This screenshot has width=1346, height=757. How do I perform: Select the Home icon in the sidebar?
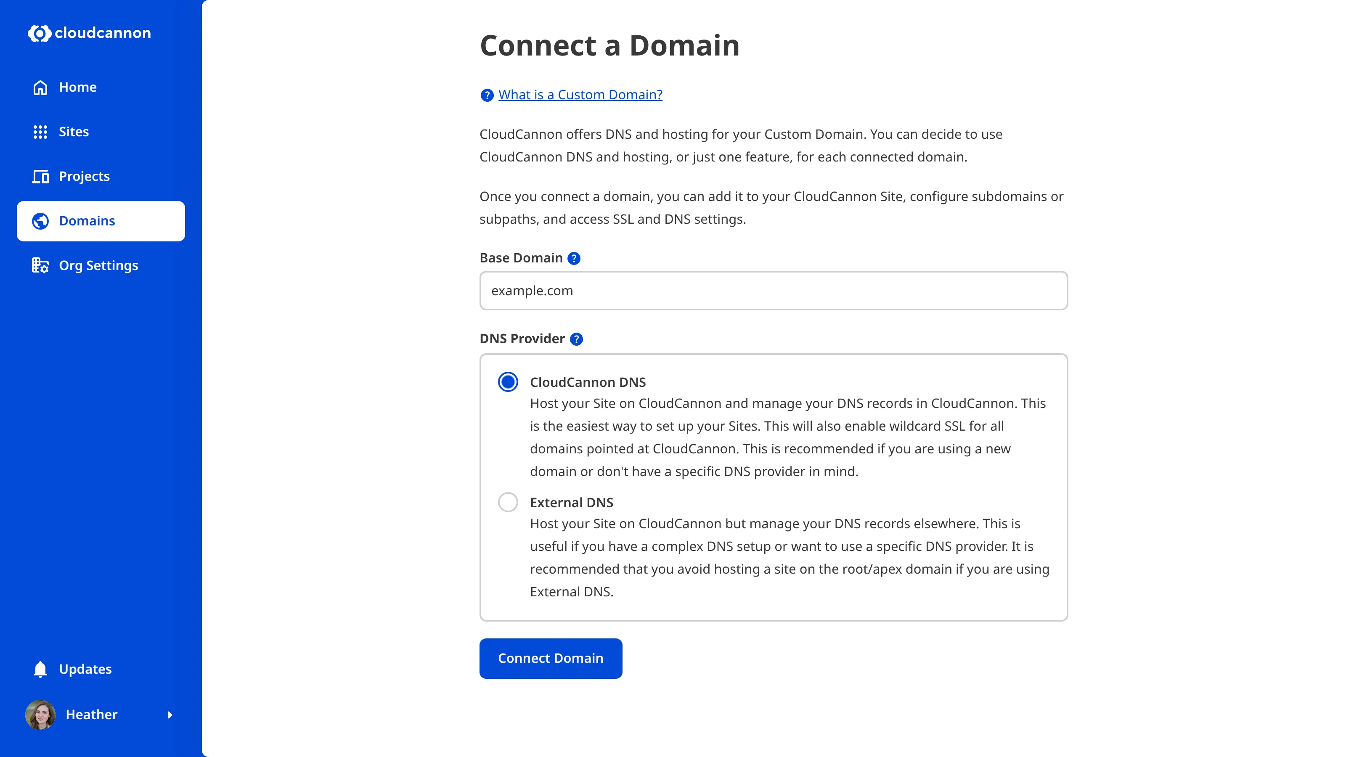coord(40,87)
